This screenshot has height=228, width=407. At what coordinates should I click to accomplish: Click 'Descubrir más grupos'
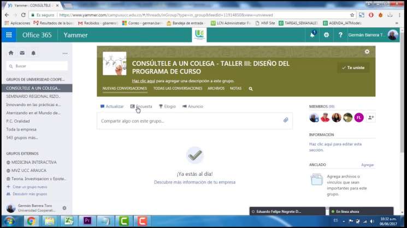27,194
